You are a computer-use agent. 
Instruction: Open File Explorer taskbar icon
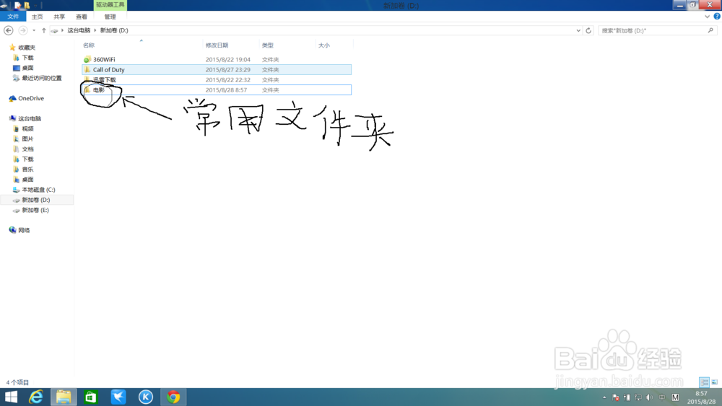(x=64, y=397)
